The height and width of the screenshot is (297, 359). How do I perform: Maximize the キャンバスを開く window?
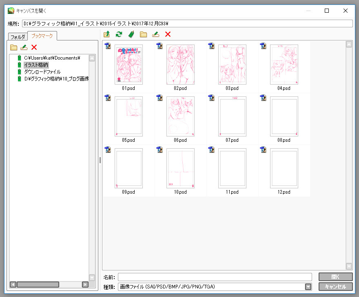(x=327, y=11)
